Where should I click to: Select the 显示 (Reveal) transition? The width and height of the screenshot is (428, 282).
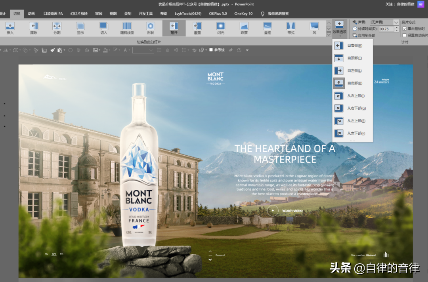tap(80, 28)
